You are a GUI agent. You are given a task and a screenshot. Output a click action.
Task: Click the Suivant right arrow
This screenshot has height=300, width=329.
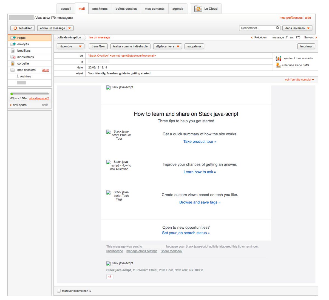click(x=316, y=38)
